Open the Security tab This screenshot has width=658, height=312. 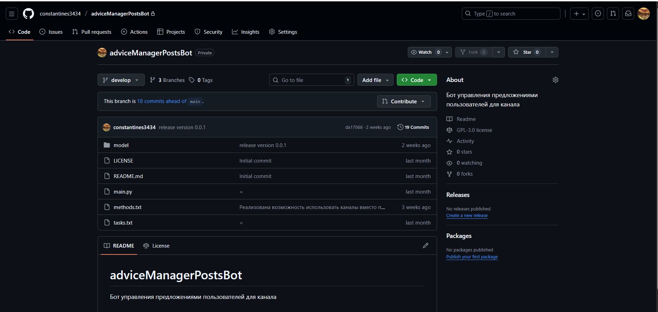point(209,32)
